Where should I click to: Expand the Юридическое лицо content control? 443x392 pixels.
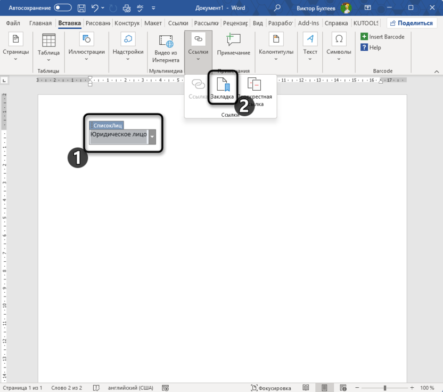pyautogui.click(x=152, y=137)
